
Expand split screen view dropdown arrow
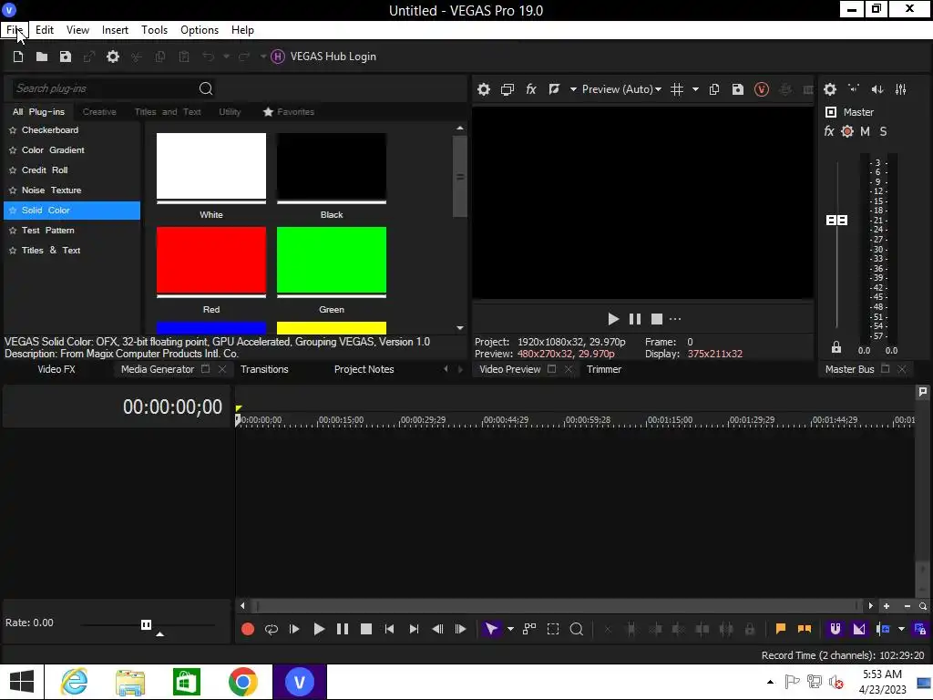click(x=573, y=89)
